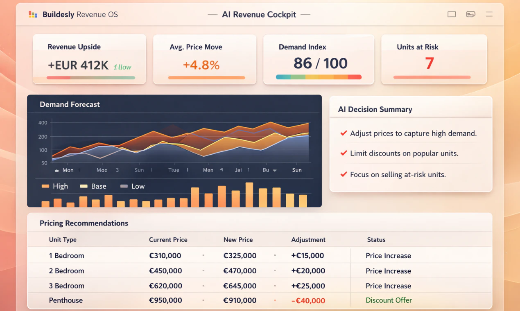Select the 2 Bedroom row
The width and height of the screenshot is (520, 311).
click(x=260, y=270)
